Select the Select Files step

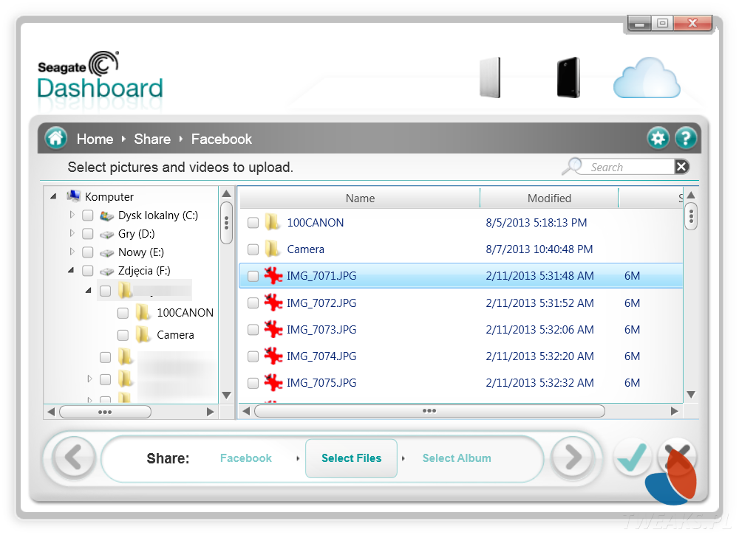[x=351, y=458]
